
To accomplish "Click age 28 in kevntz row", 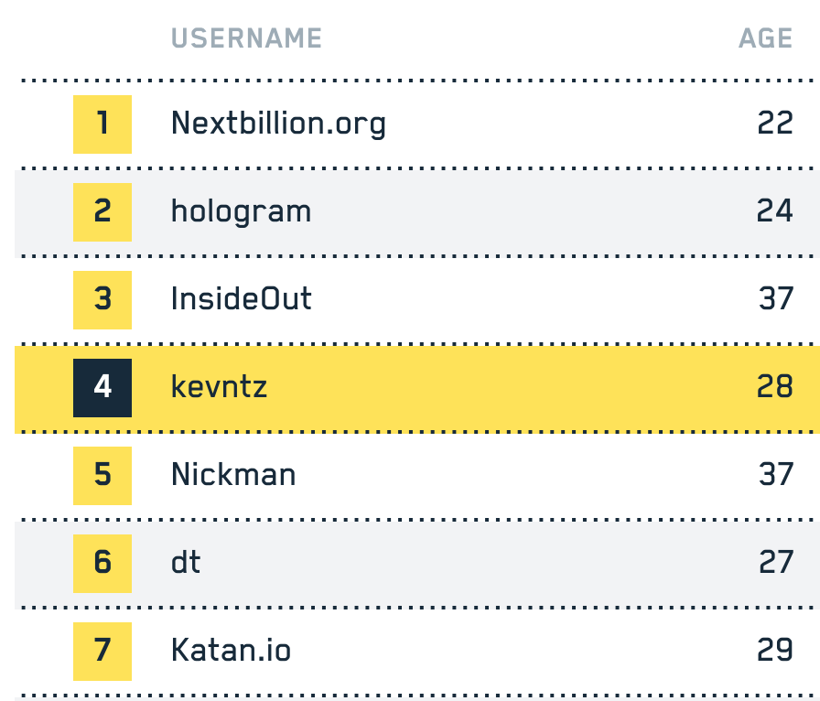I will (x=774, y=387).
